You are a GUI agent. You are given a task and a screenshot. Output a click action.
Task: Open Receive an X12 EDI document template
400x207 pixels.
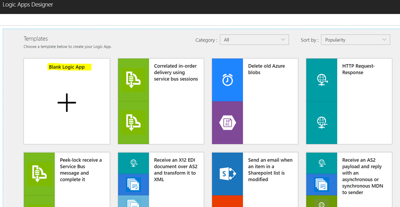coord(175,170)
